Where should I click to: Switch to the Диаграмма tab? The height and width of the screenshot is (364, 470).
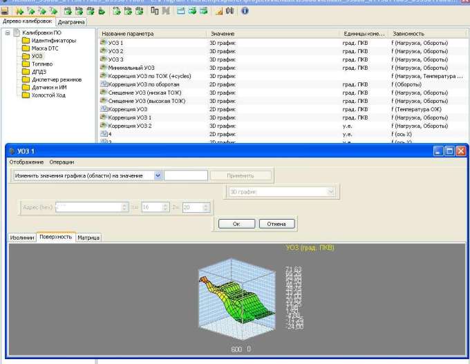click(x=71, y=22)
